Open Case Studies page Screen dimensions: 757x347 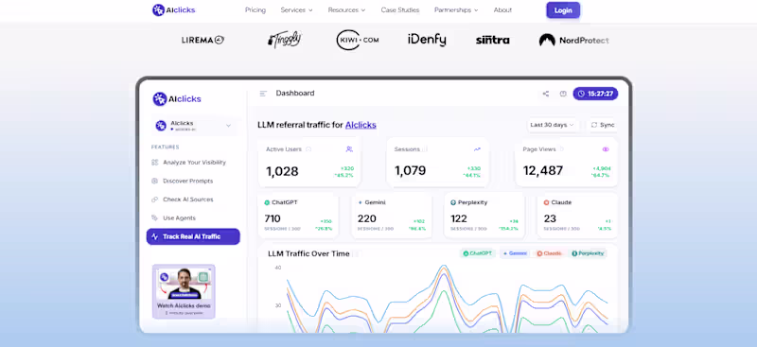click(399, 10)
